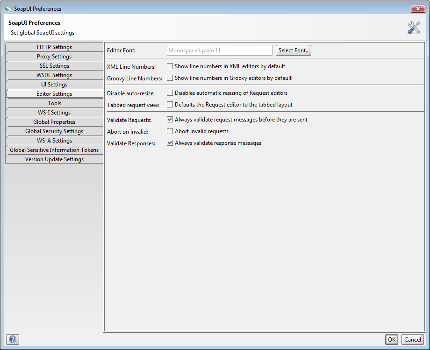Image resolution: width=430 pixels, height=350 pixels.
Task: Switch to Proxy Settings tab
Action: (54, 57)
